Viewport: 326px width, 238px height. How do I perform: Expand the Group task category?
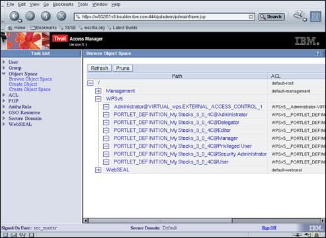[x=4, y=68]
